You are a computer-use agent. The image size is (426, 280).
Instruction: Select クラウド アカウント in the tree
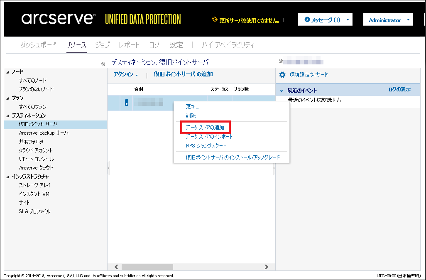coord(36,150)
